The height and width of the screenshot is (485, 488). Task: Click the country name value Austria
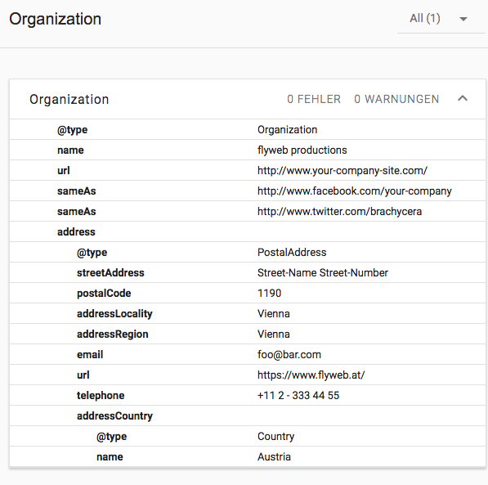(274, 457)
